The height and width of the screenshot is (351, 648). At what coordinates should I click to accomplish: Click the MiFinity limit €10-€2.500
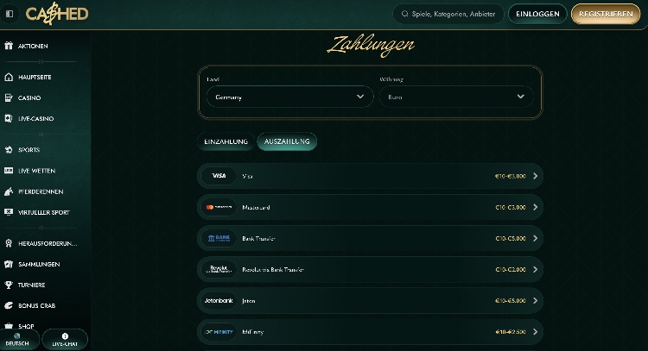(x=511, y=332)
